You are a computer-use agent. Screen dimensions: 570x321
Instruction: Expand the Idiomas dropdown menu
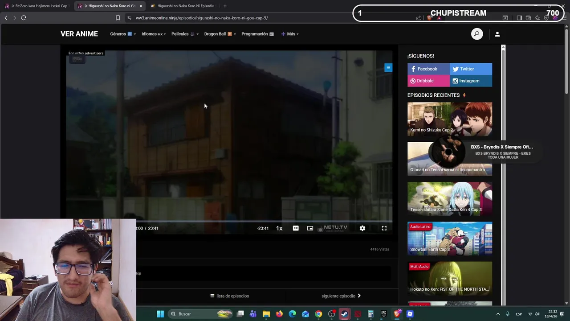[154, 34]
